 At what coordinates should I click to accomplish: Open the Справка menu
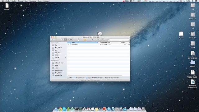click(46, 1)
